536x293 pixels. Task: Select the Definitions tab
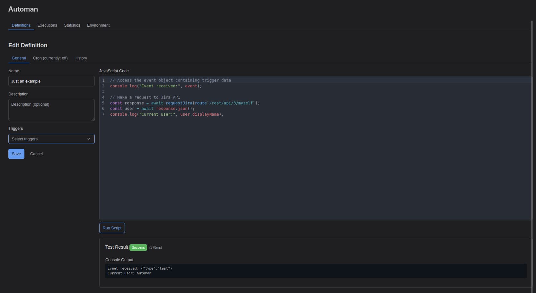[21, 25]
